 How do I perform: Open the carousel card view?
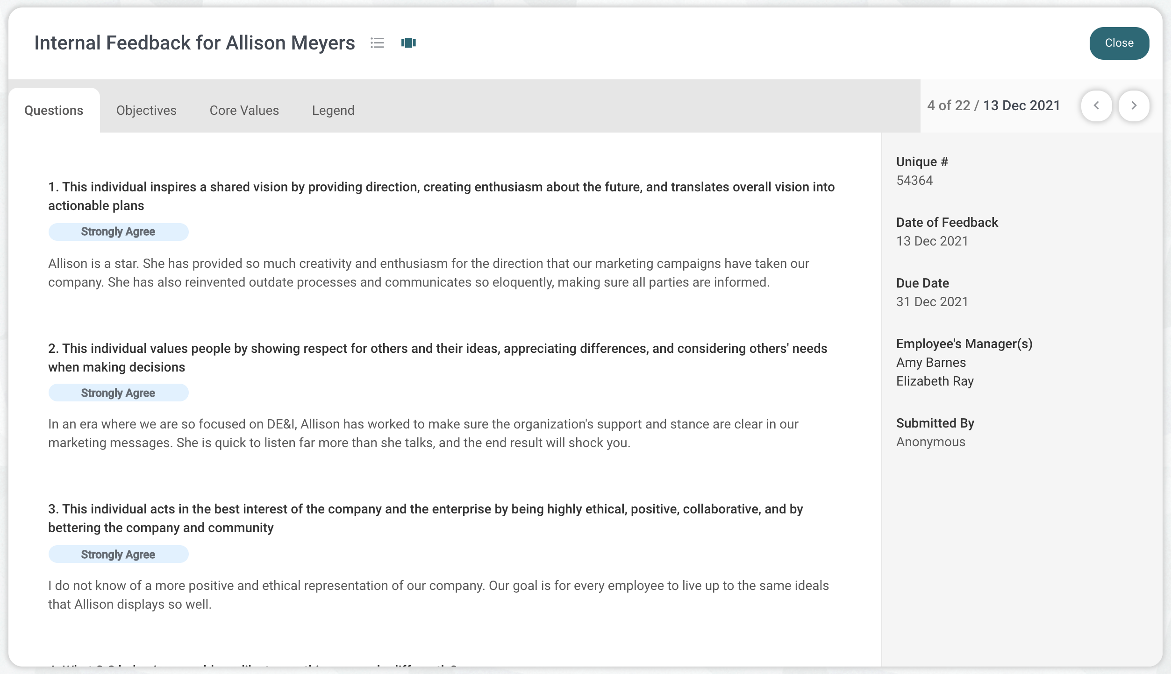click(408, 43)
